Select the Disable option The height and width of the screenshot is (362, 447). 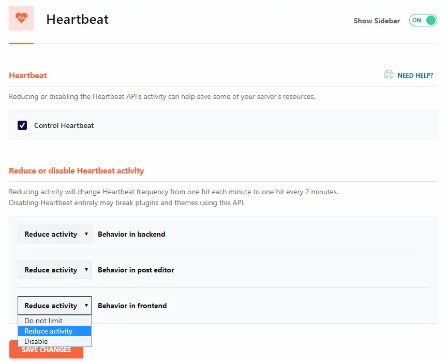click(54, 341)
